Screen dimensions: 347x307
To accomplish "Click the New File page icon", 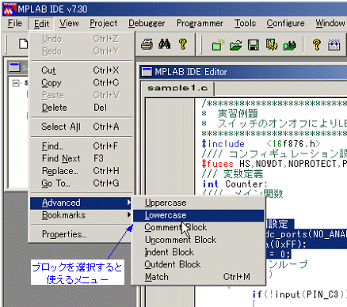I will (x=23, y=44).
